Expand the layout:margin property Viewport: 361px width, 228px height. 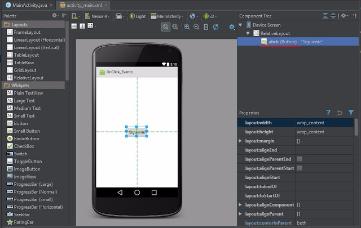(241, 141)
